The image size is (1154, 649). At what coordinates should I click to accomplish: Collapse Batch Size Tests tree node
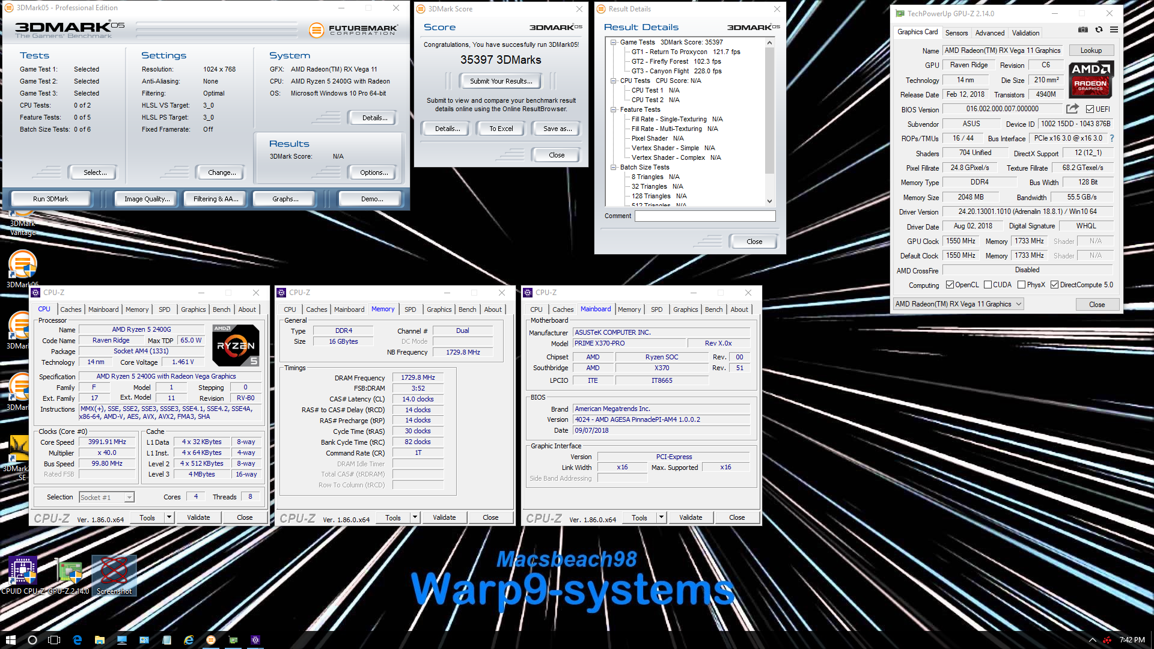click(613, 167)
